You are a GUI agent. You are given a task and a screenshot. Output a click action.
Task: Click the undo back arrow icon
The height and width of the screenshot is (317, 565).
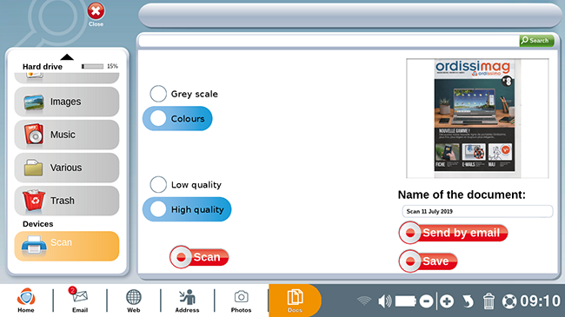click(468, 301)
